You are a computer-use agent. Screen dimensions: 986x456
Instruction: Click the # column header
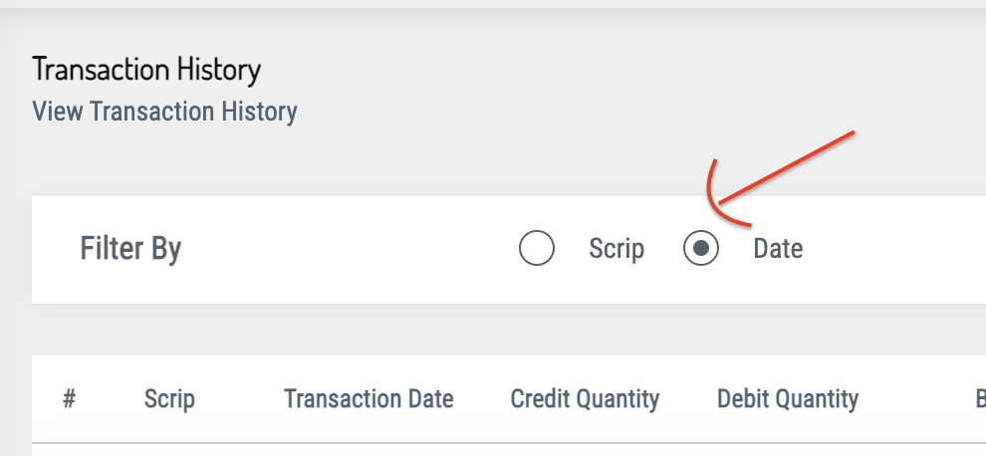tap(69, 399)
